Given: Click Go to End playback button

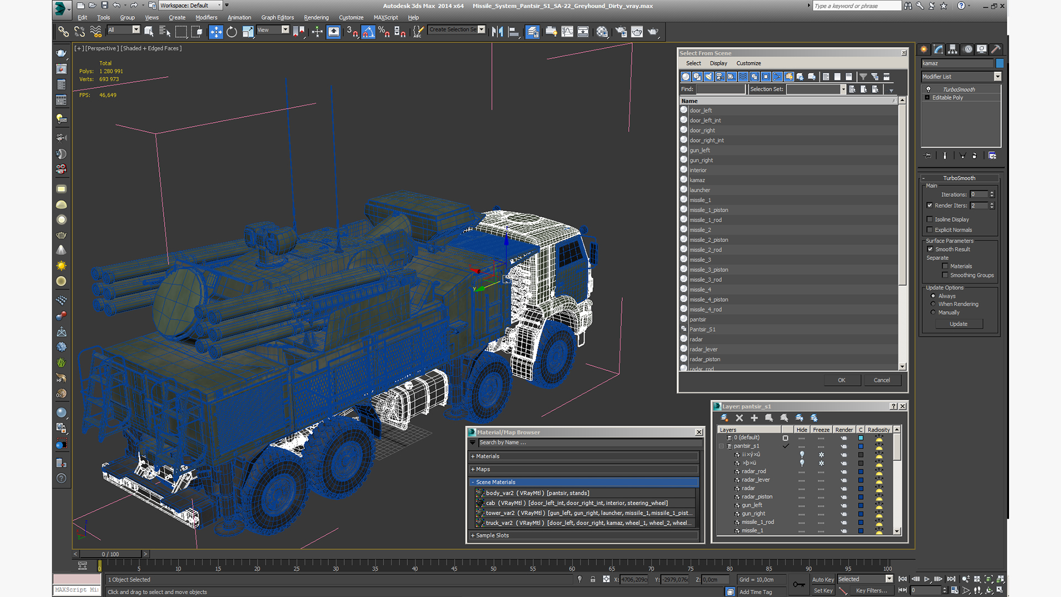Looking at the screenshot, I should 951,579.
